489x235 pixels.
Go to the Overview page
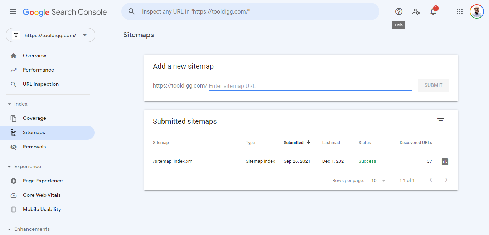coord(34,56)
